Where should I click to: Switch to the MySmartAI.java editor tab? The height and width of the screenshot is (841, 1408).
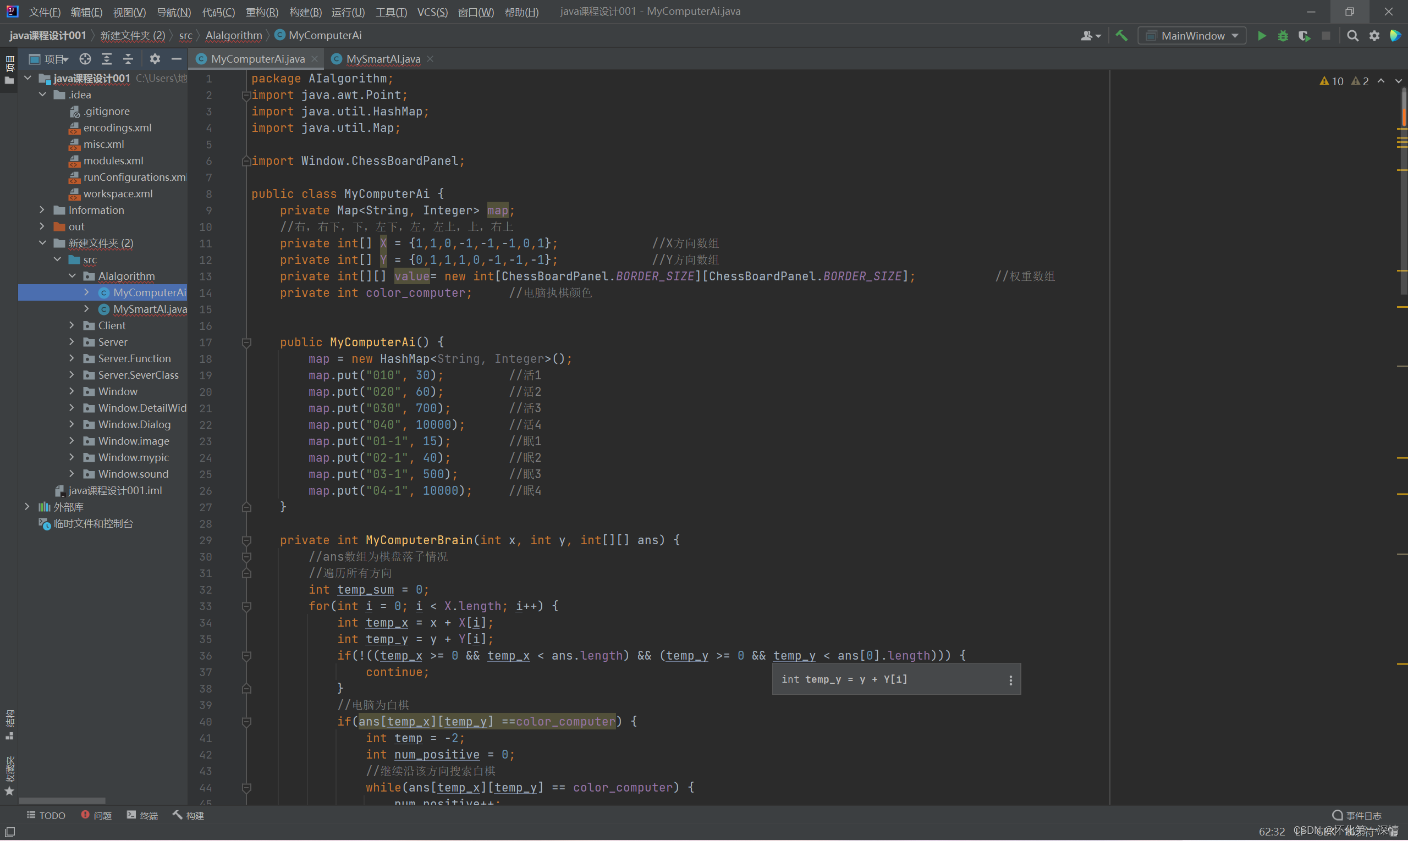pyautogui.click(x=383, y=59)
